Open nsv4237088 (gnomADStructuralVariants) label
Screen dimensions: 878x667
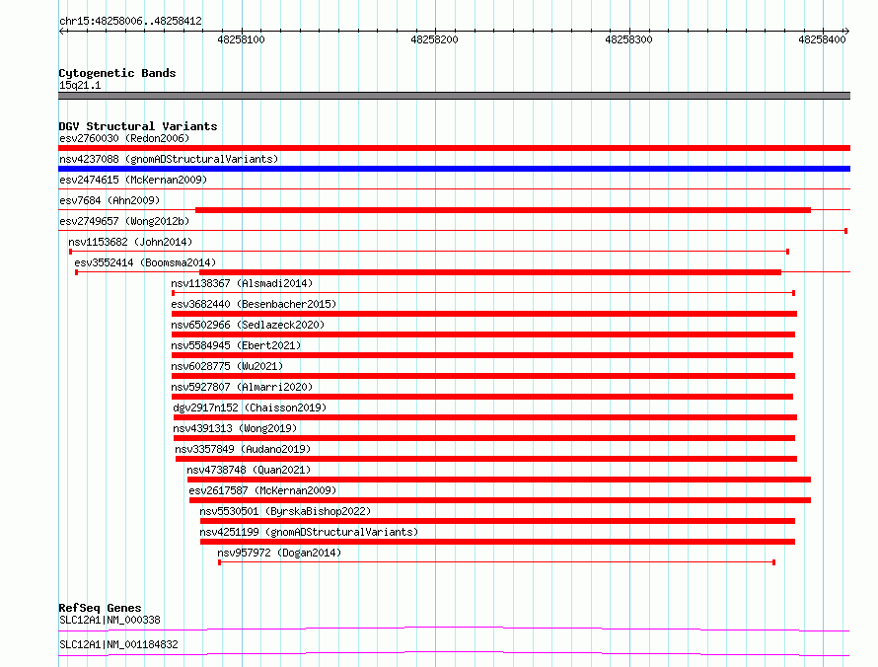point(169,159)
